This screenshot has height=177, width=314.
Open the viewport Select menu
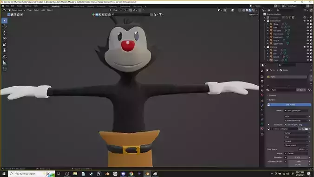36,10
